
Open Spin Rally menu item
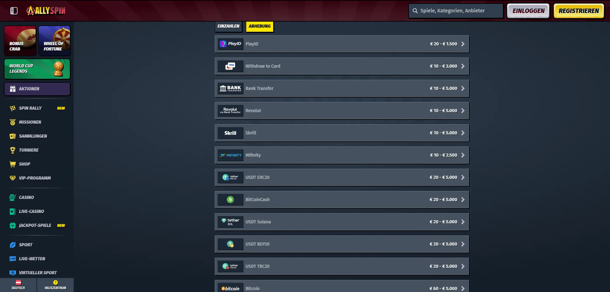(x=37, y=108)
